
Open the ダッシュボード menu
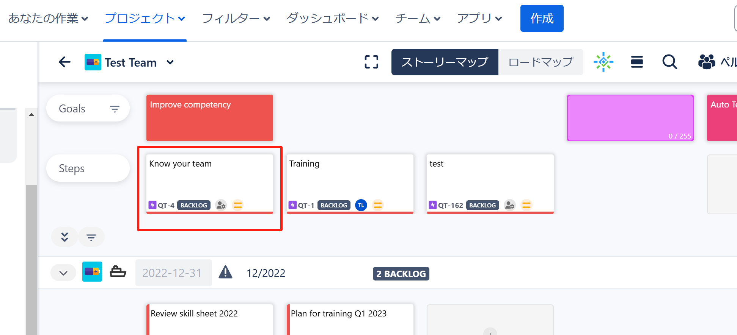pos(332,18)
